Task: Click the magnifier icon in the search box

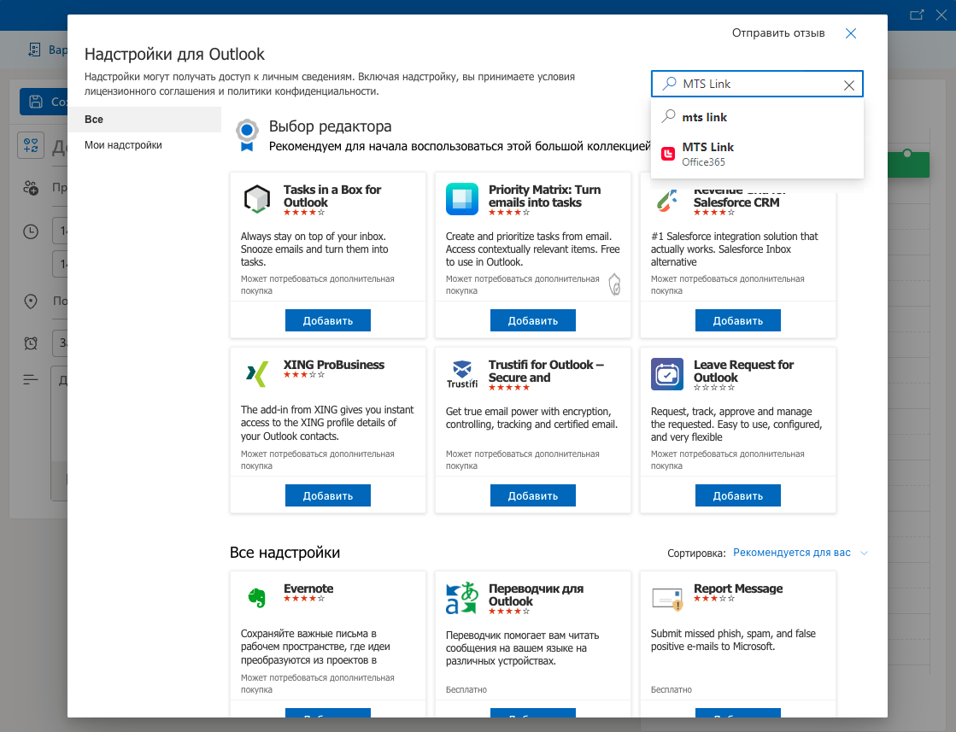Action: tap(670, 84)
